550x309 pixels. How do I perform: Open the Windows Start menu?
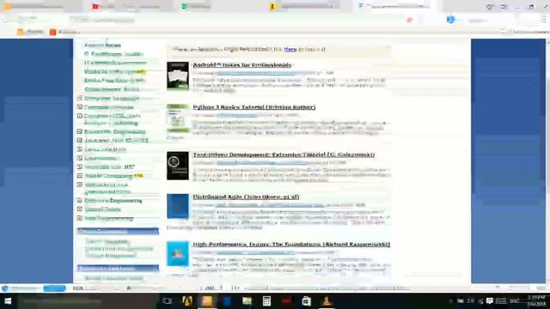[x=8, y=301]
